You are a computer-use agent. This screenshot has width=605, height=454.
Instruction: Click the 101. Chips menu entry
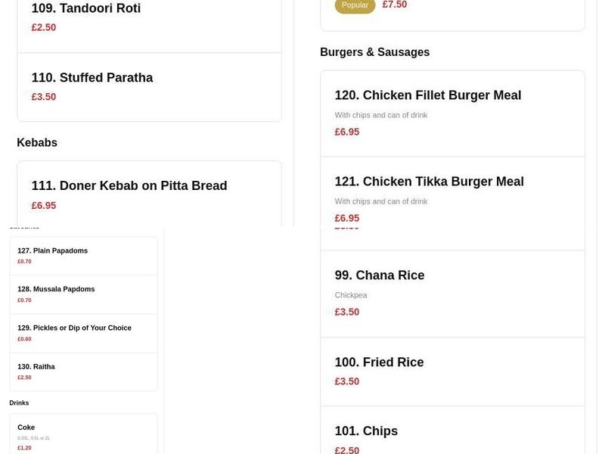pos(366,431)
